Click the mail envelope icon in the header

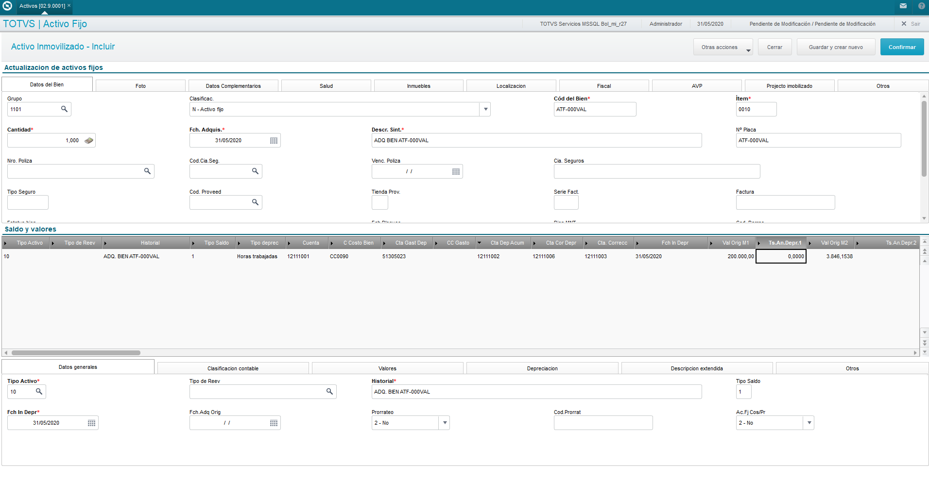tap(903, 6)
